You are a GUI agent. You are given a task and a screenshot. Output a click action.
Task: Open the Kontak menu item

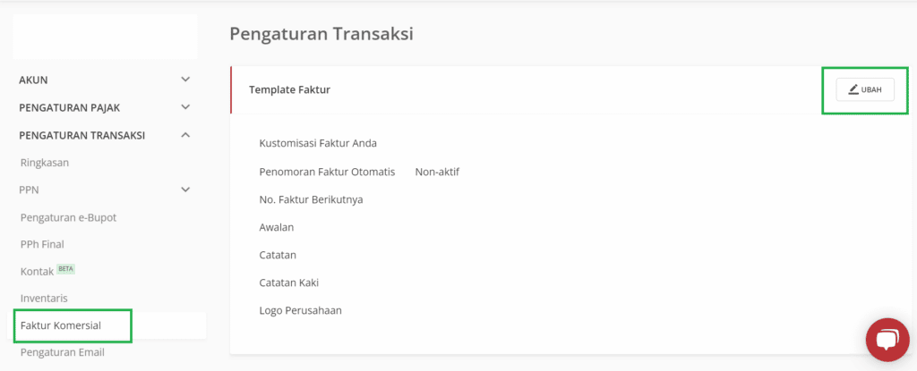tap(37, 272)
